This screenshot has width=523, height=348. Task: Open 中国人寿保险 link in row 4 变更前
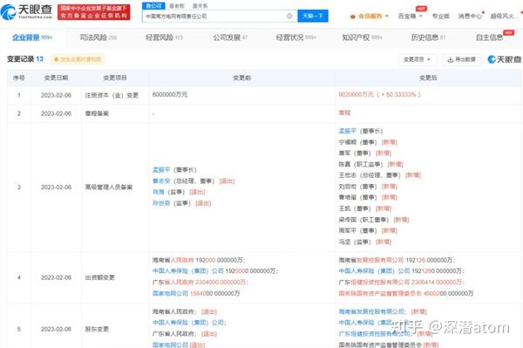[x=188, y=271]
